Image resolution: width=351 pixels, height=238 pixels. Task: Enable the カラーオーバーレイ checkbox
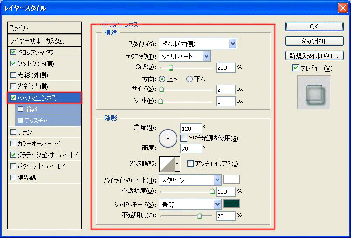(13, 144)
